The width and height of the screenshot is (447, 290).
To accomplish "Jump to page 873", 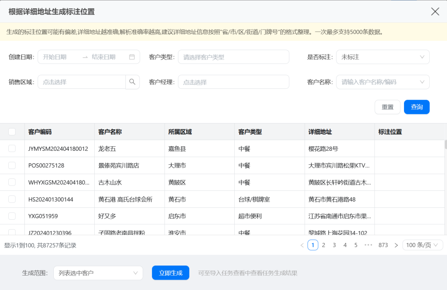I will (383, 245).
